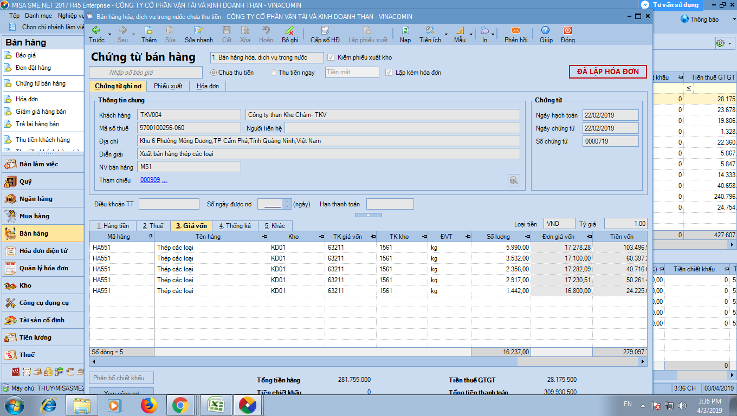Screen dimensions: 737x416
Task: Open reference link 000909
Action: coord(150,180)
